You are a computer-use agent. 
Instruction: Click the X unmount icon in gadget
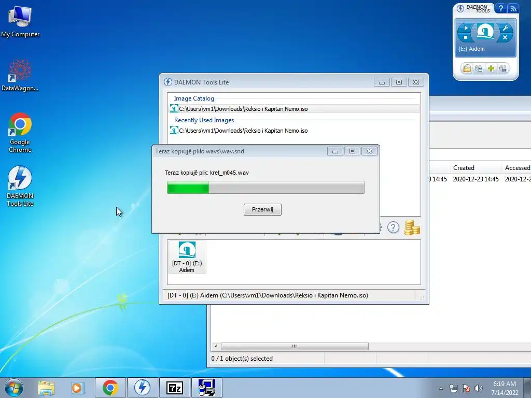coord(505,37)
